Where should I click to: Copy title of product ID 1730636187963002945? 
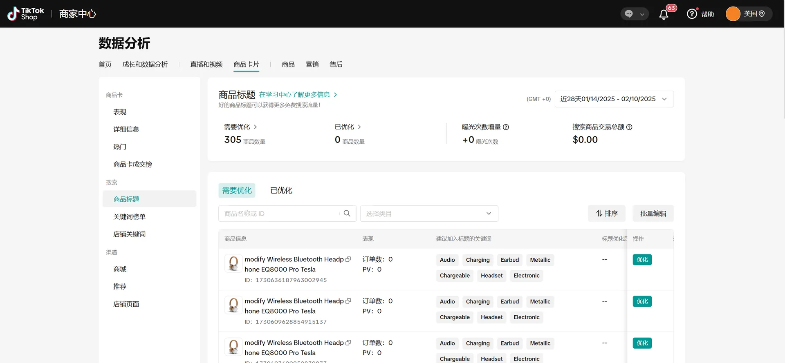pyautogui.click(x=348, y=259)
